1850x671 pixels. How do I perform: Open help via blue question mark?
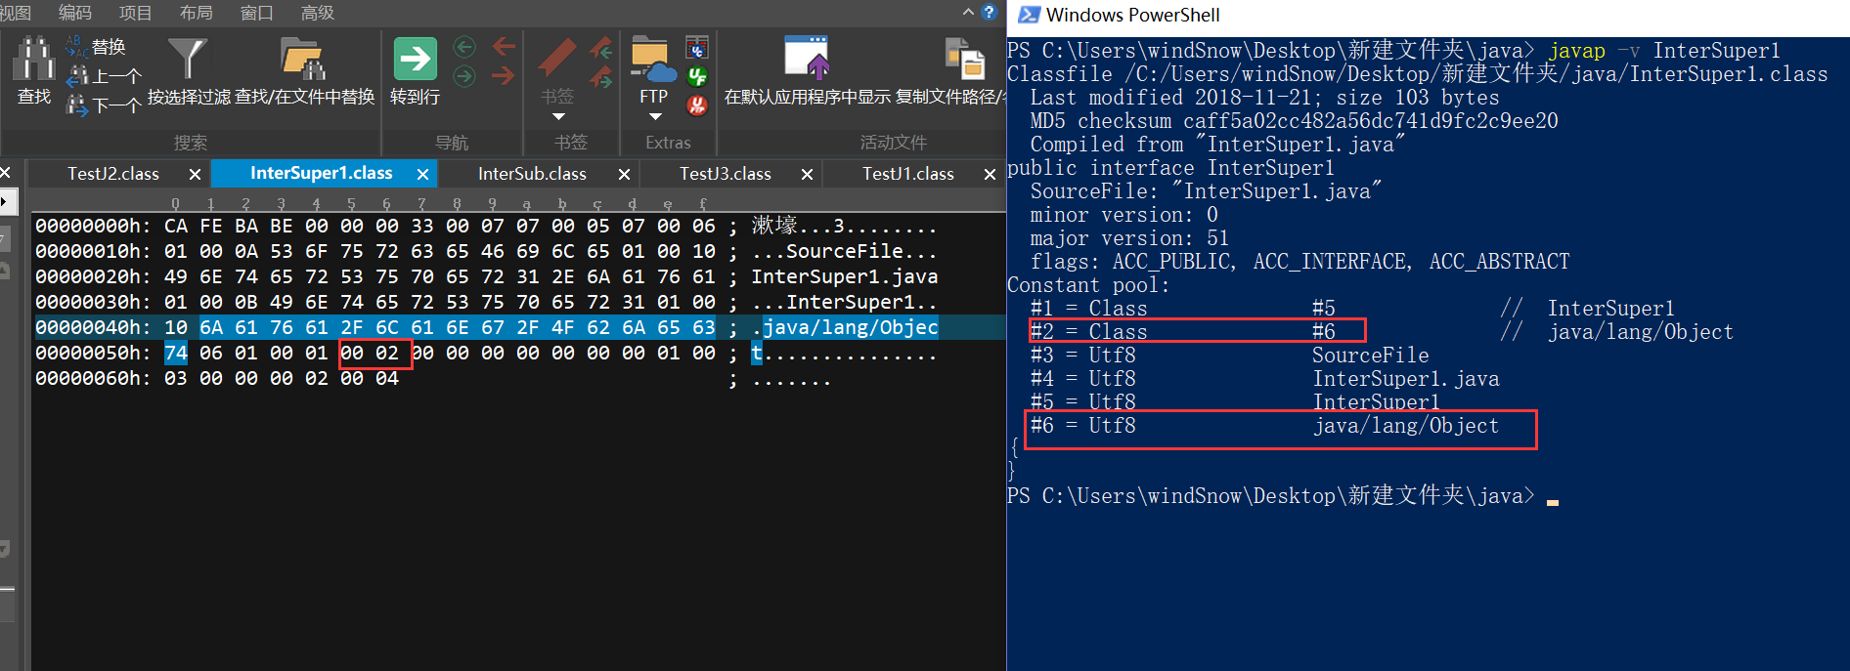(x=989, y=12)
